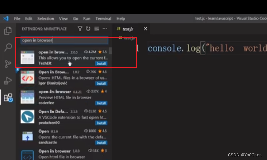Click the VS Code logo icon
The height and width of the screenshot is (160, 267).
coord(6,18)
